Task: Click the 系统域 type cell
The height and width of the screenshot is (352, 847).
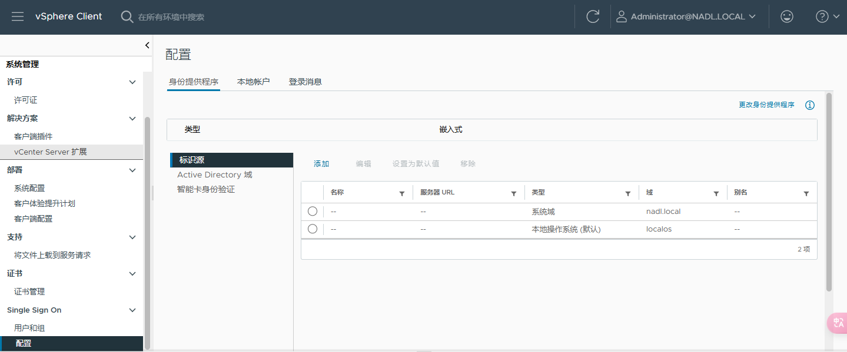Action: (x=543, y=212)
